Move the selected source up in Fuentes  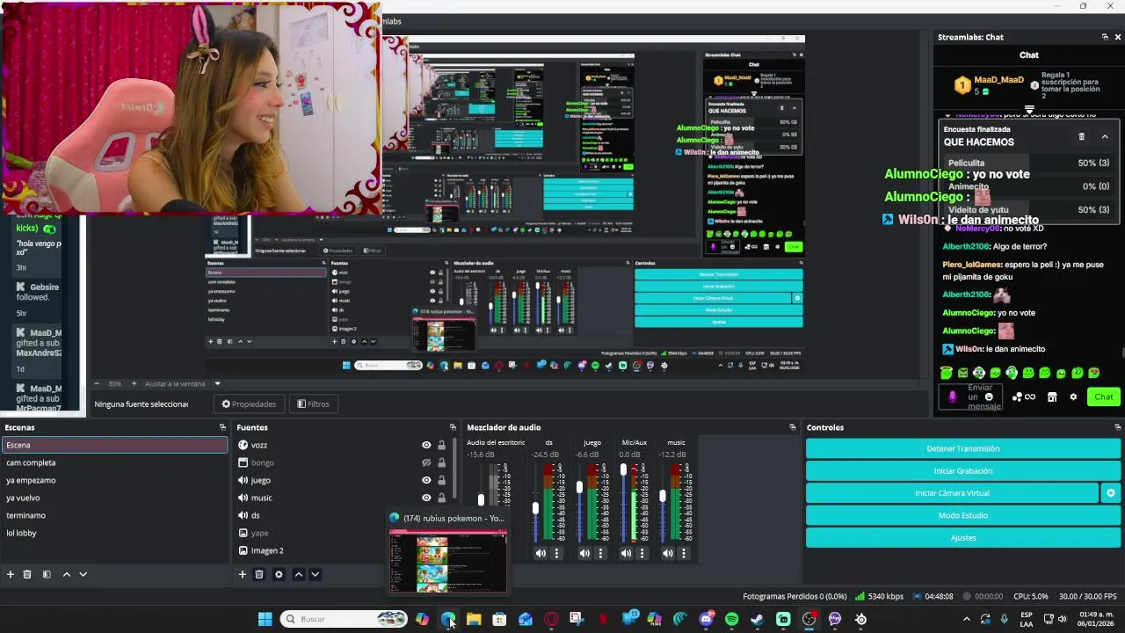pyautogui.click(x=298, y=574)
